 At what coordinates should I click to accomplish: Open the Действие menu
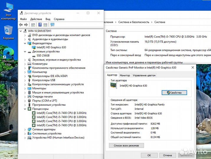(x=36, y=19)
